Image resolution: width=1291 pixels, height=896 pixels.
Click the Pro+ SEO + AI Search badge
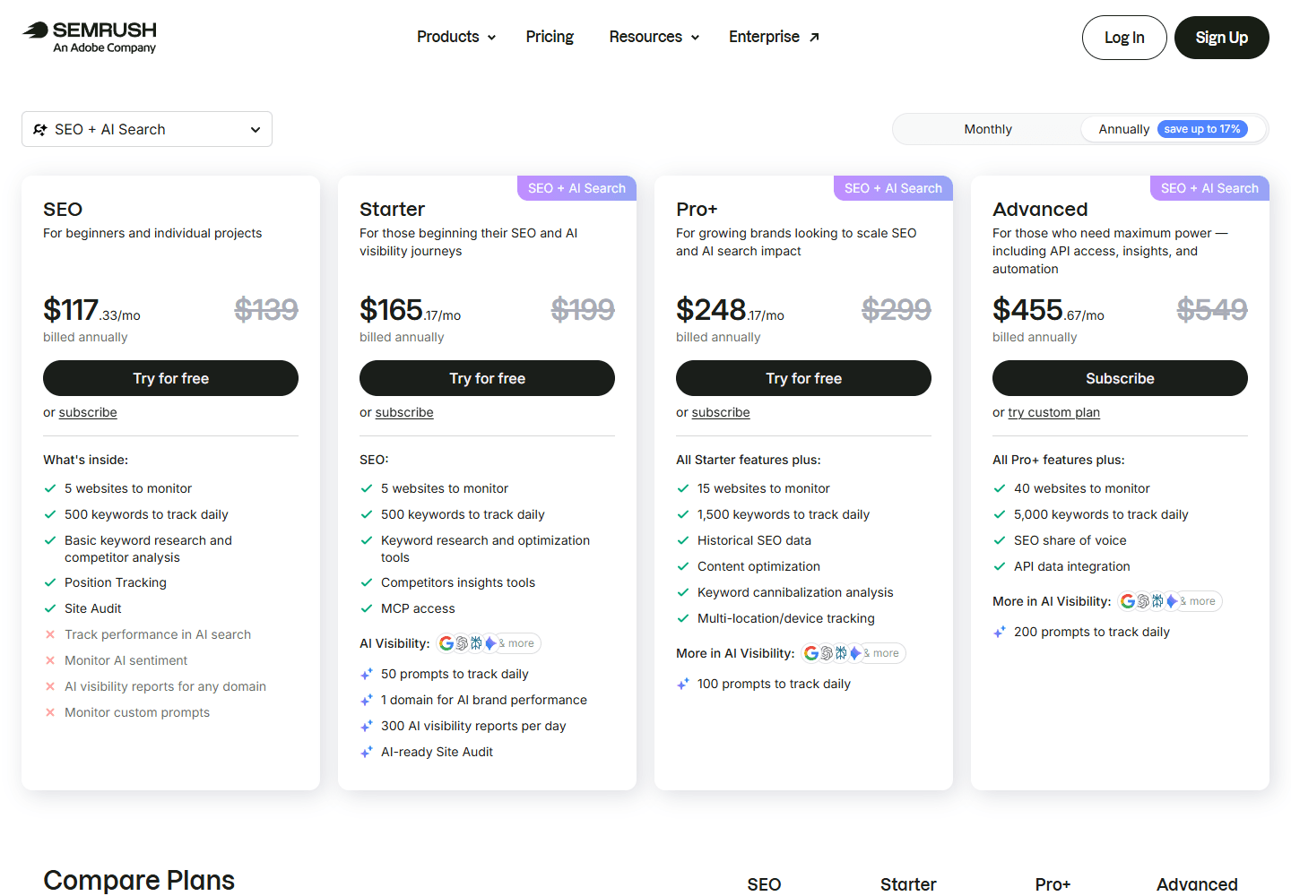point(893,188)
